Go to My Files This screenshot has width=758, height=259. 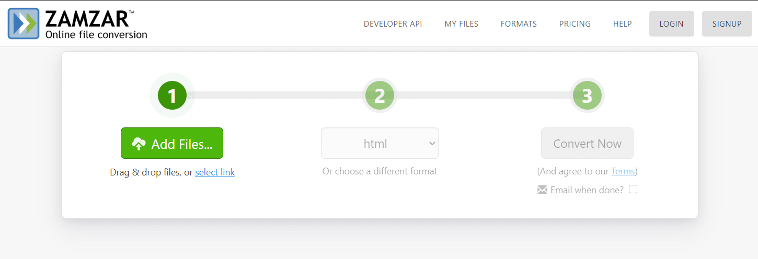point(462,24)
